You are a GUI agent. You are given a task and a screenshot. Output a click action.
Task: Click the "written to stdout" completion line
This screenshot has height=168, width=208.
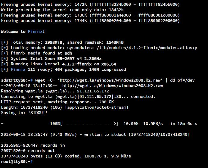coord(95,135)
